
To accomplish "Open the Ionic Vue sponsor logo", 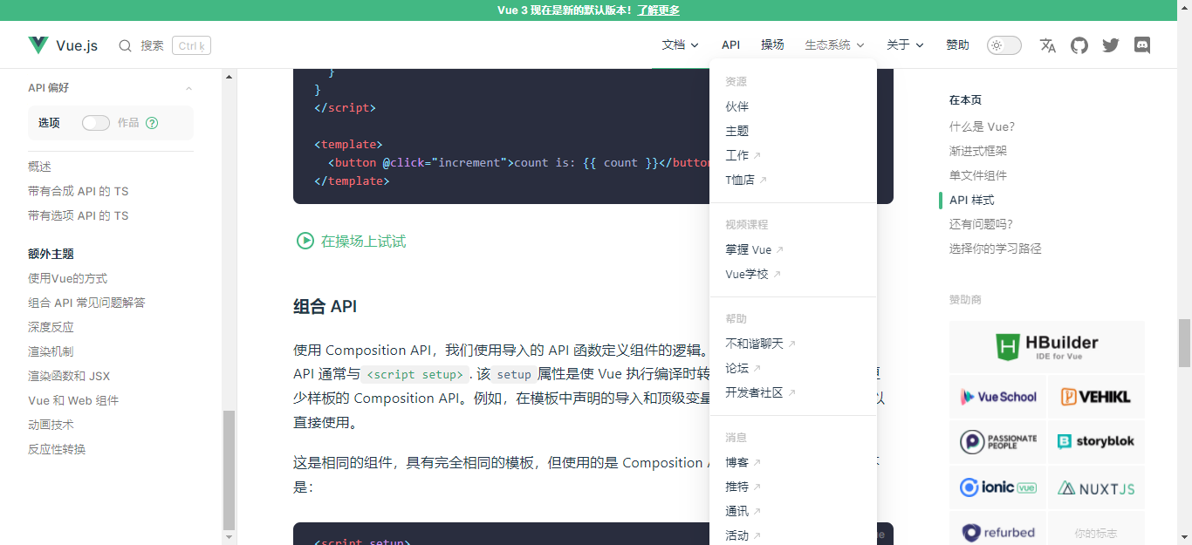I will 997,487.
